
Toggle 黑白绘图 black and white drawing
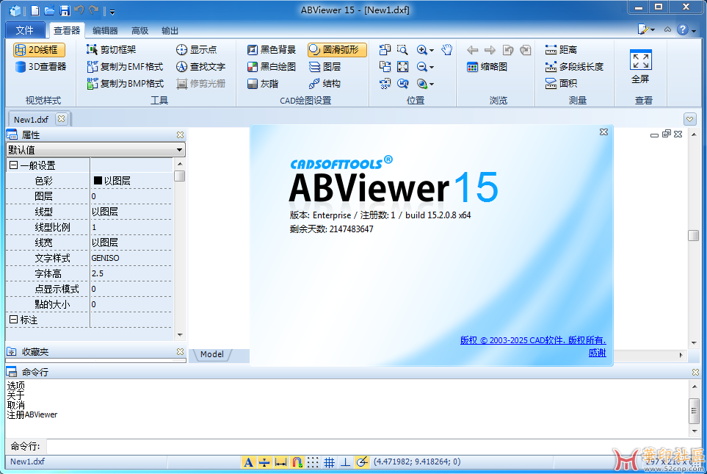point(272,67)
